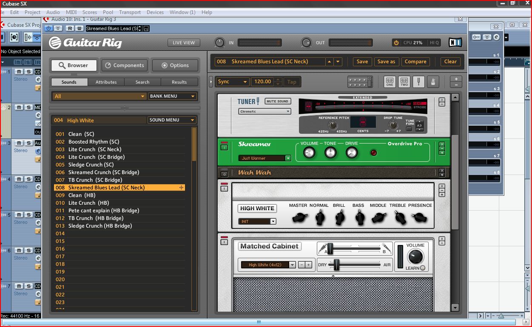Viewport: 532px width, 327px height.
Task: Open the High White INIT preset dropdown
Action: point(257,221)
